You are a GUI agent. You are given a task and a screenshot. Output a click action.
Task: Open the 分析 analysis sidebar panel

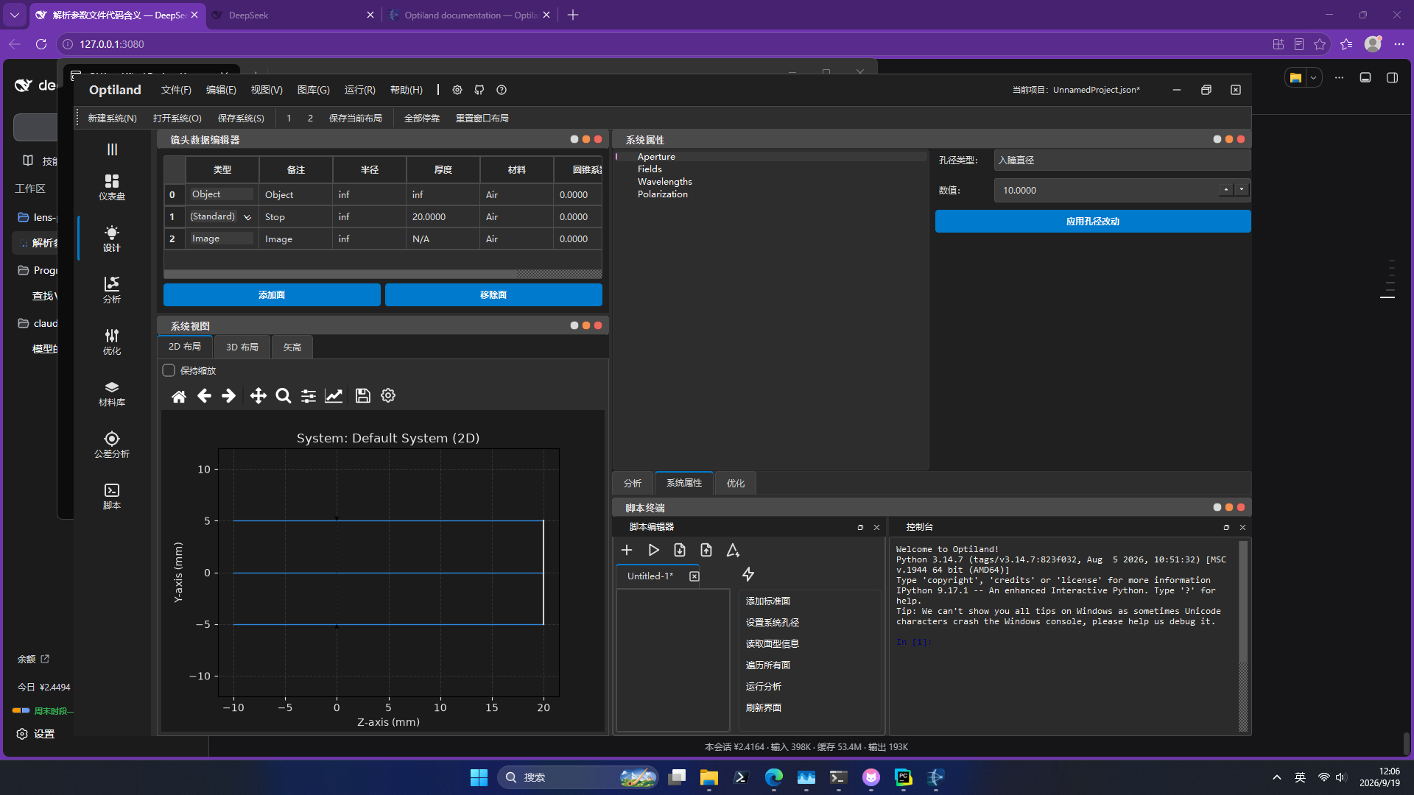point(112,290)
